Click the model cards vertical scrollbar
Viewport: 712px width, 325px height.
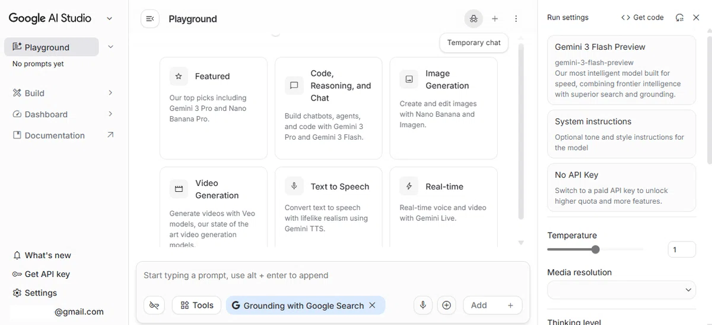coord(521,131)
